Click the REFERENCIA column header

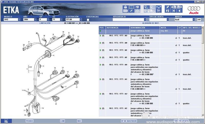click(118, 28)
